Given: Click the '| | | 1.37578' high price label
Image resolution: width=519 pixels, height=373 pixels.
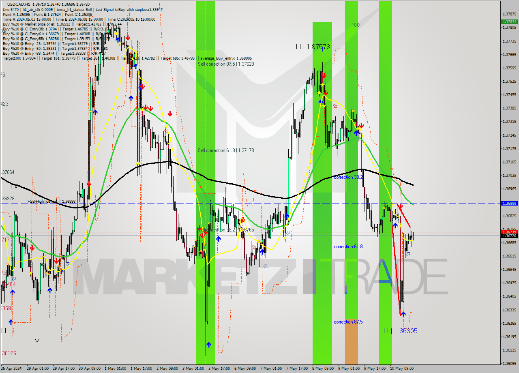Looking at the screenshot, I should click(x=313, y=47).
